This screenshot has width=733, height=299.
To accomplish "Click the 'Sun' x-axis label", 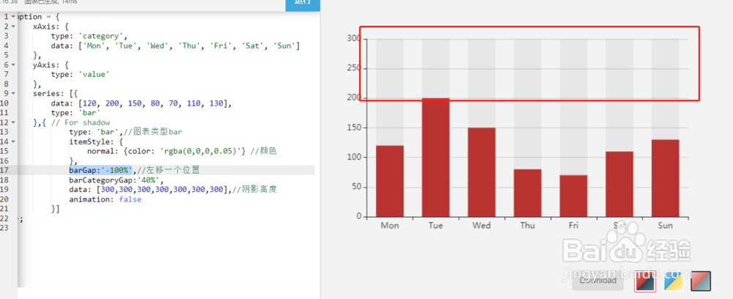I will point(666,226).
